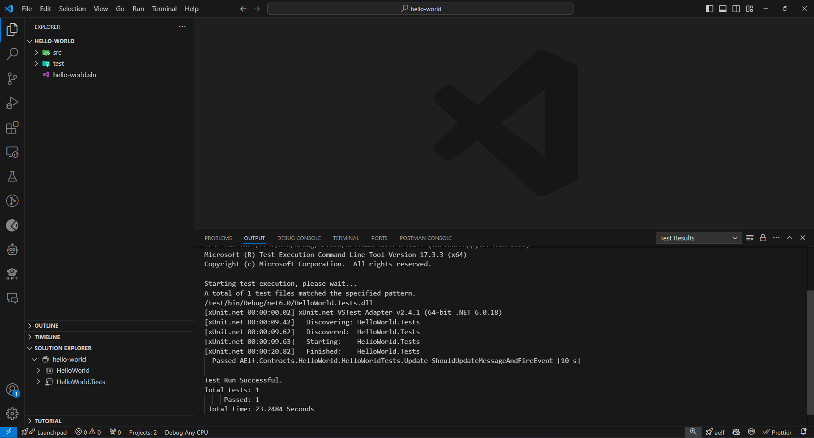This screenshot has height=438, width=814.
Task: Click Launchpad in status bar
Action: [44, 432]
